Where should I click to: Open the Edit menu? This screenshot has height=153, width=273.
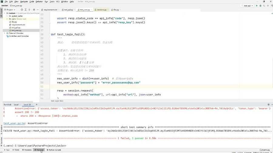(x=11, y=2)
